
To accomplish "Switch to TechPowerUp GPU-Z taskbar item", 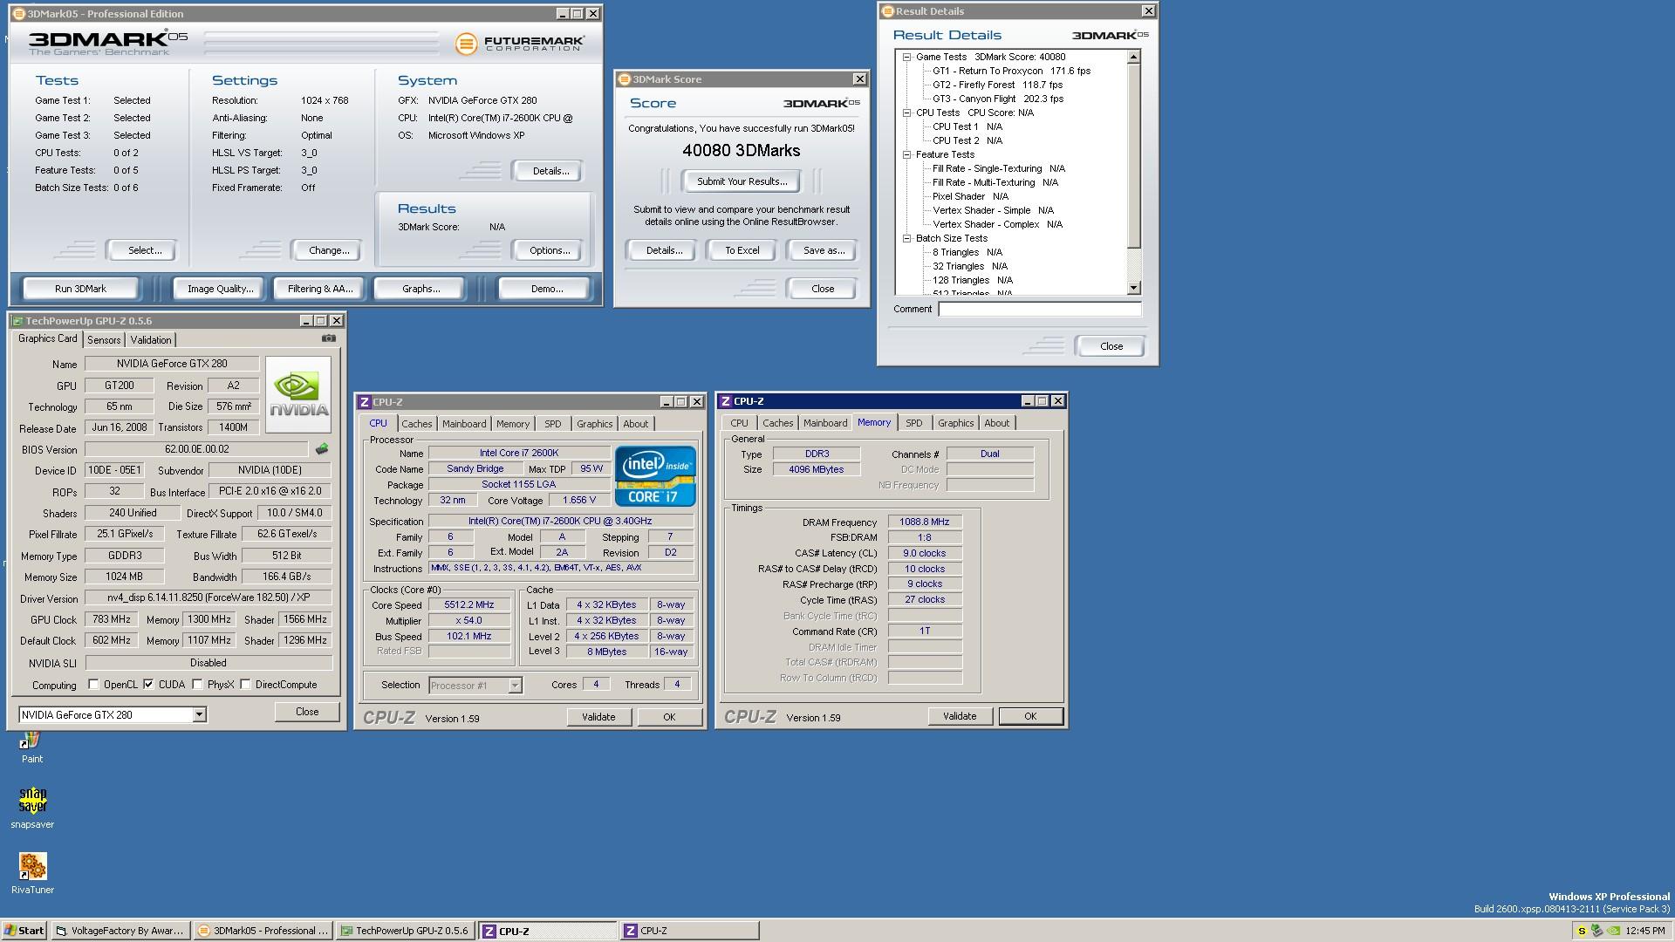I will (x=405, y=931).
